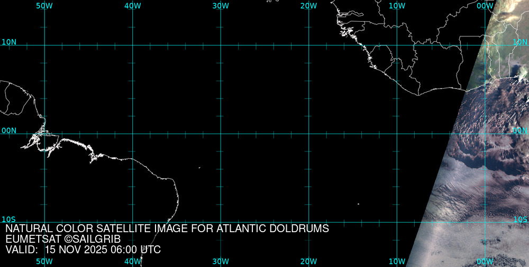Click the 'VALID: 15 NOV 2025 06:00 UTC' timestamp
529x267 pixels.
[83, 250]
